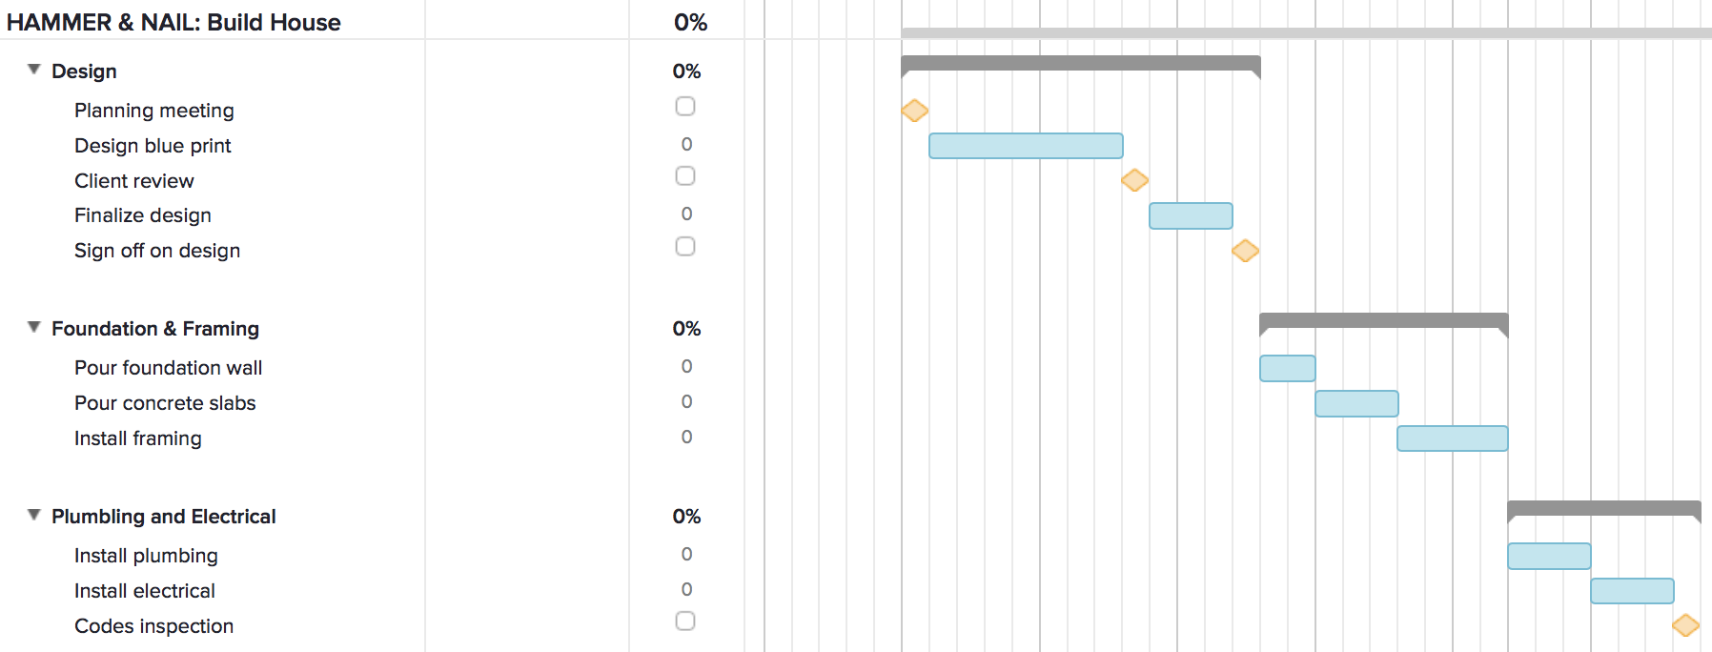Select the Install electrical task bar

click(1631, 591)
